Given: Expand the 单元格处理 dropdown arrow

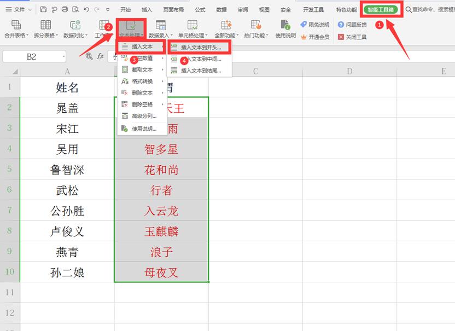Looking at the screenshot, I should (x=206, y=36).
